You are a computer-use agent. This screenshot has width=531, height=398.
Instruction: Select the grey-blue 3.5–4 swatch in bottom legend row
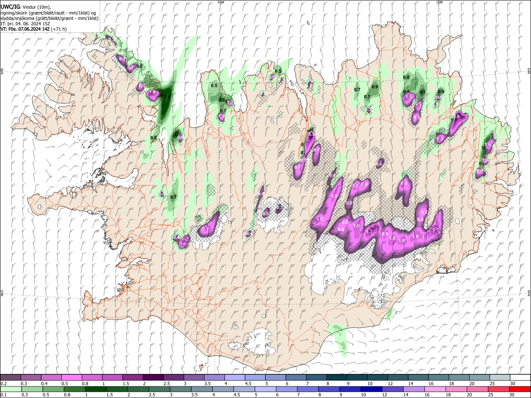pos(202,389)
